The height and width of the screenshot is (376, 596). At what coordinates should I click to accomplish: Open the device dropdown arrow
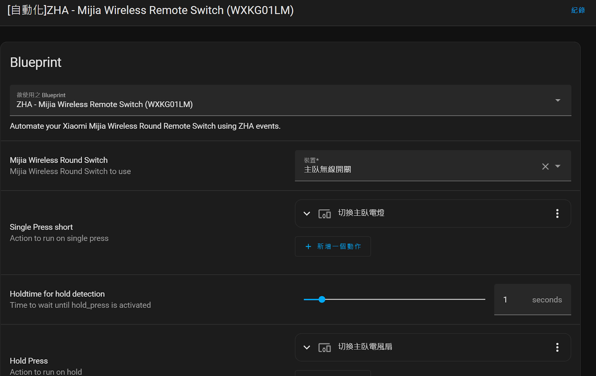tap(558, 166)
